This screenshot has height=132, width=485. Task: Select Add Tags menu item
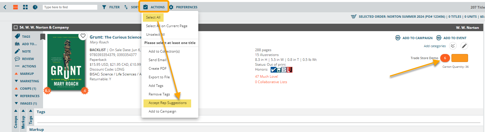coord(156,86)
